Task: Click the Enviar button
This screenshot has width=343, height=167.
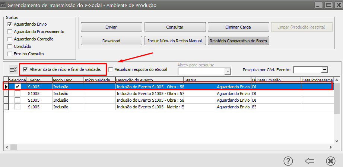Action: click(x=111, y=27)
